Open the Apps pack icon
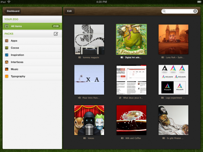Screen dimensions: 203x152 pos(6,41)
